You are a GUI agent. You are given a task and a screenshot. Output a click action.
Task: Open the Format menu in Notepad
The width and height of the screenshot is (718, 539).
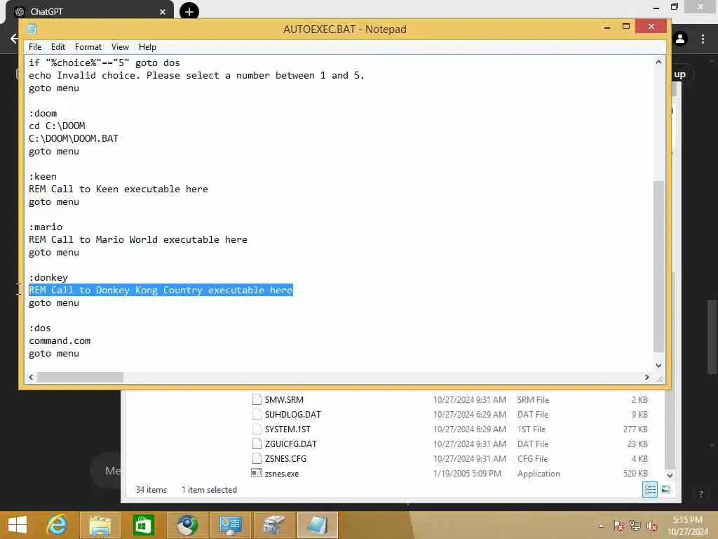(88, 47)
